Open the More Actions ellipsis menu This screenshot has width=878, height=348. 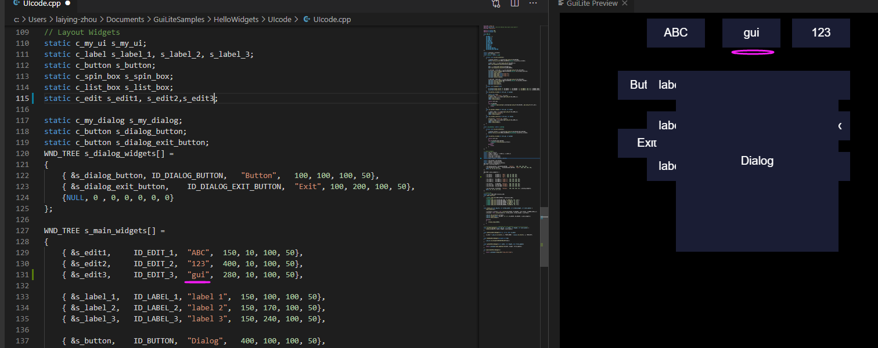click(533, 4)
